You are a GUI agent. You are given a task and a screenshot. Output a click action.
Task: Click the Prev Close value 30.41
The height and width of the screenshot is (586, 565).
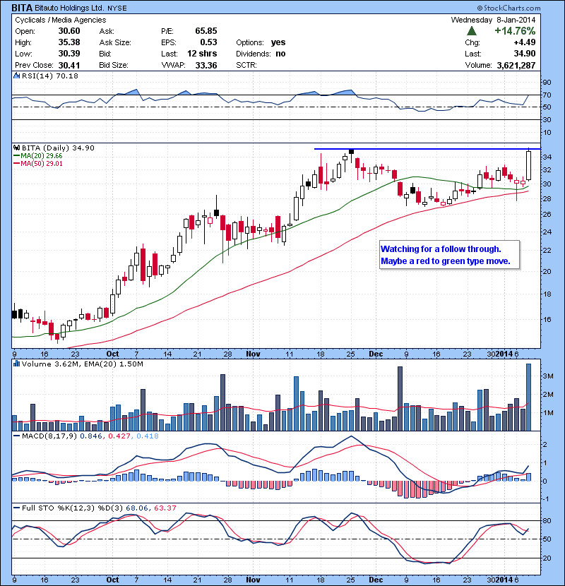(x=69, y=65)
